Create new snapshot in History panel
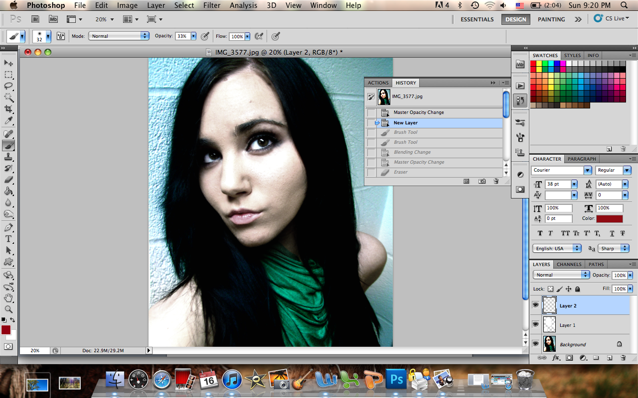638x398 pixels. click(482, 182)
